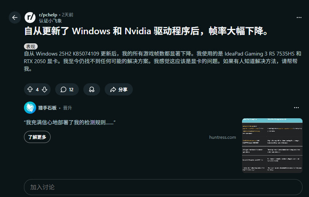Image resolution: width=309 pixels, height=197 pixels.
Task: Open the r/pchelp subreddit avatar
Action: (30, 17)
